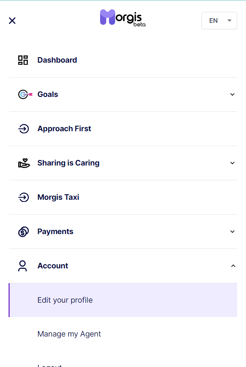
Task: Open the EN language dropdown
Action: [219, 21]
